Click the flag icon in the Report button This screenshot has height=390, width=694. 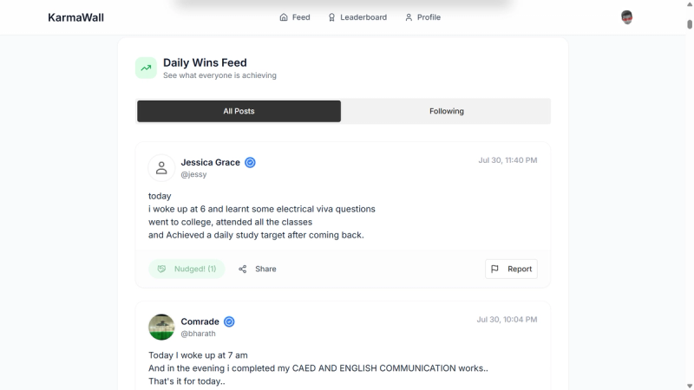pos(494,269)
